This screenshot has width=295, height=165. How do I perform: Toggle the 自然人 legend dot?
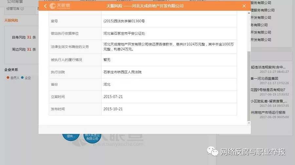(8, 77)
